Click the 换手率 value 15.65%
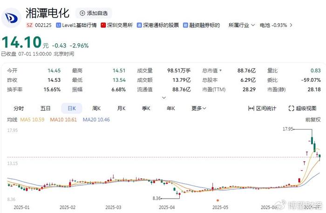 point(52,90)
